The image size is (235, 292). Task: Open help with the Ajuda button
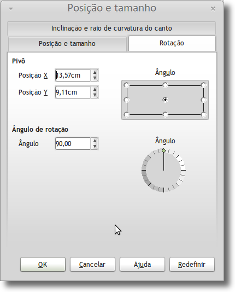pyautogui.click(x=142, y=265)
